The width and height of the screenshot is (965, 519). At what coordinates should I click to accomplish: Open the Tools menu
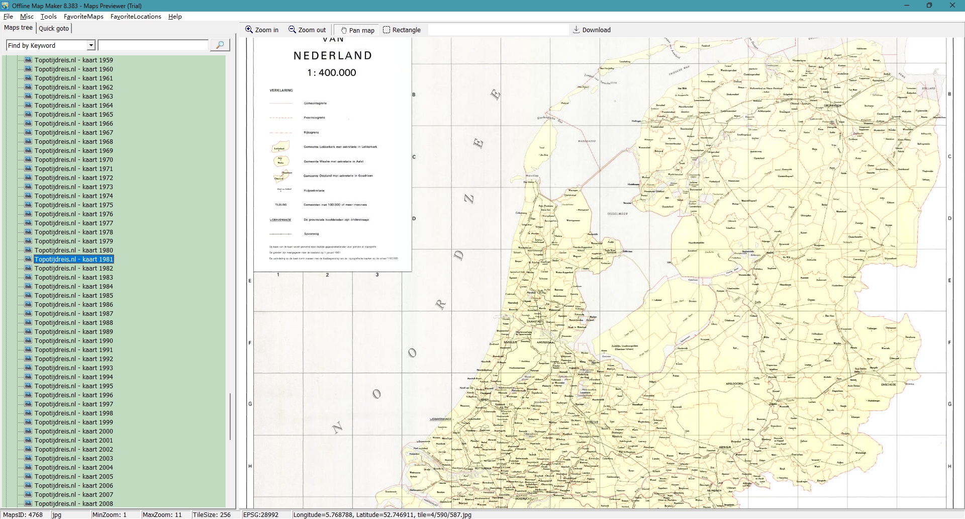[48, 17]
